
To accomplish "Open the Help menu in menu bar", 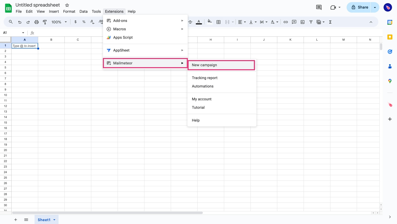I will pos(132,12).
